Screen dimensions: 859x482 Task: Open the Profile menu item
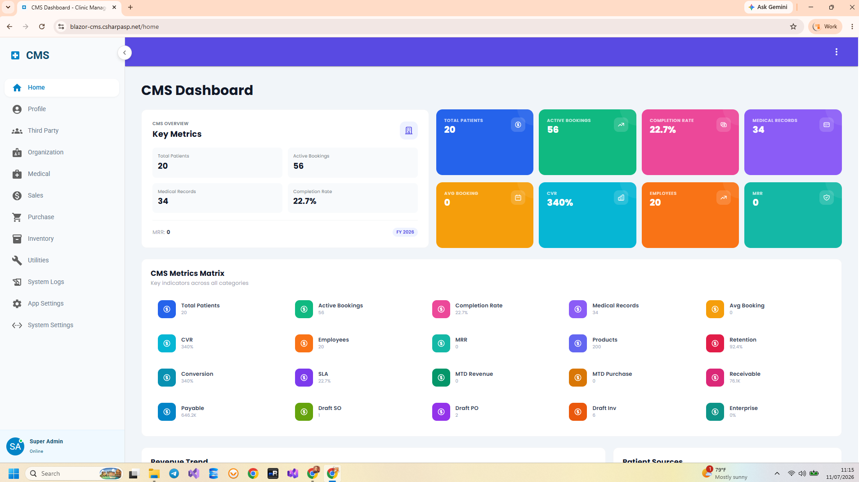[x=62, y=109]
